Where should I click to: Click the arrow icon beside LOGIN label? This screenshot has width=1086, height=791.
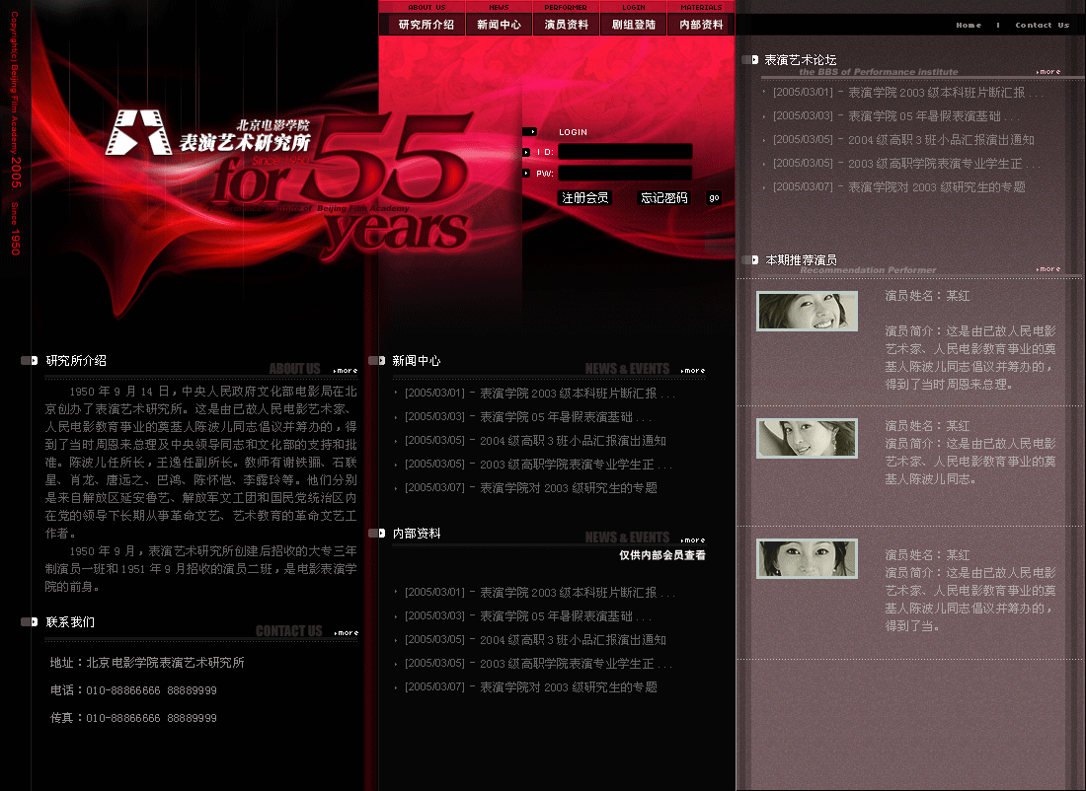(x=530, y=131)
